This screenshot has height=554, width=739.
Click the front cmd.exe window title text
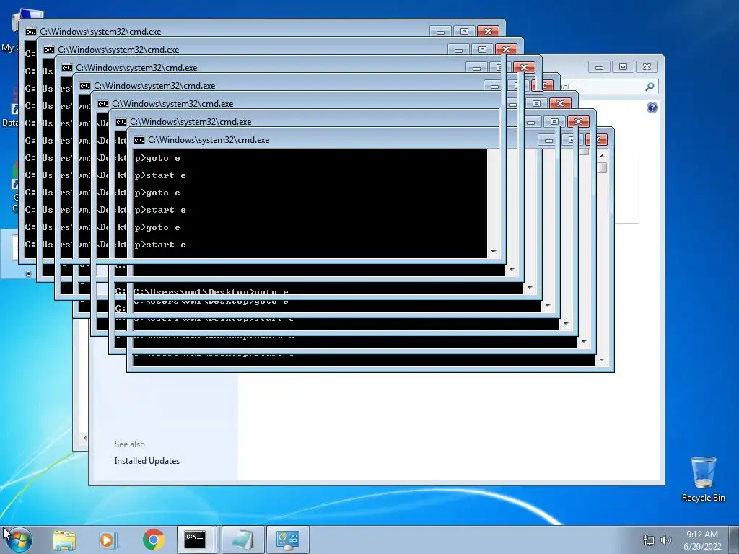(x=209, y=140)
